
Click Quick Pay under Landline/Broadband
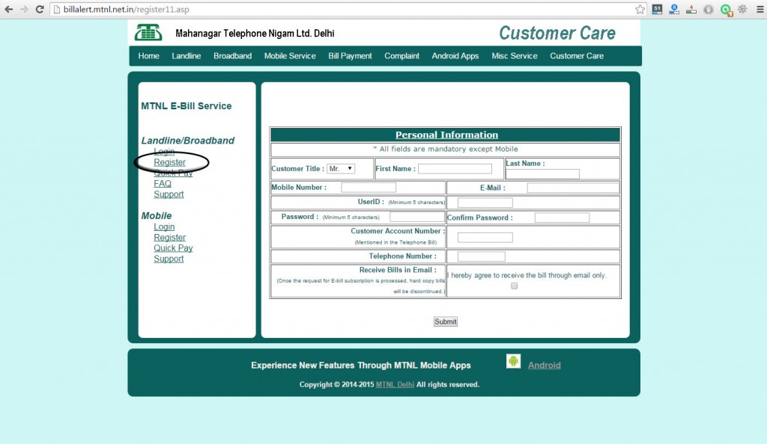[173, 173]
